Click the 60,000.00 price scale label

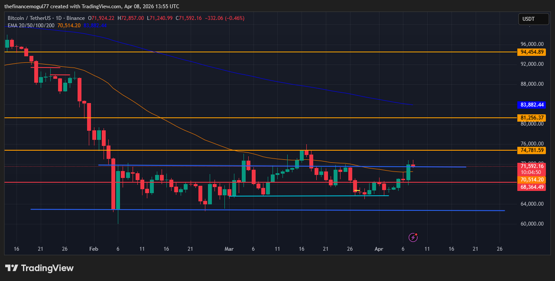pyautogui.click(x=532, y=224)
